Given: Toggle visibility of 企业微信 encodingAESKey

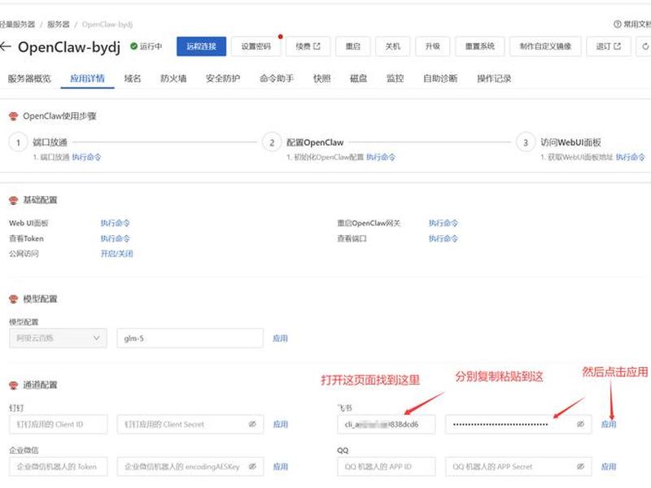Looking at the screenshot, I should [252, 466].
